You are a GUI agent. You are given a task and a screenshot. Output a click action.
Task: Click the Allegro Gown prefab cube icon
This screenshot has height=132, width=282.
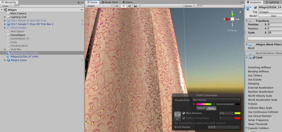[8, 60]
